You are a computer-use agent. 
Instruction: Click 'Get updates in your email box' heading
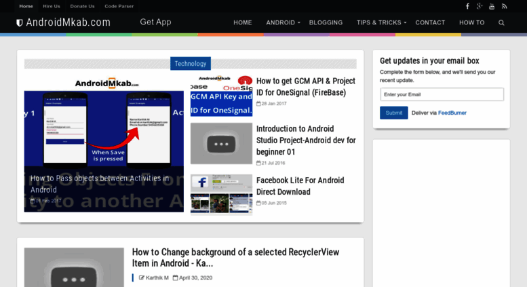(x=429, y=61)
